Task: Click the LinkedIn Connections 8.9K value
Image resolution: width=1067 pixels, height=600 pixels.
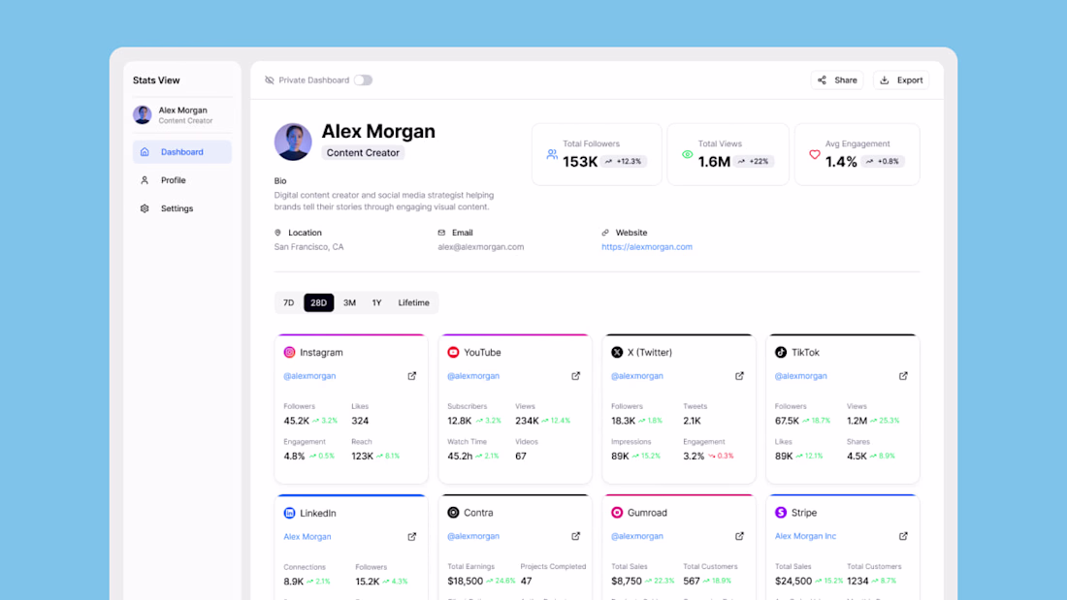Action: tap(293, 582)
